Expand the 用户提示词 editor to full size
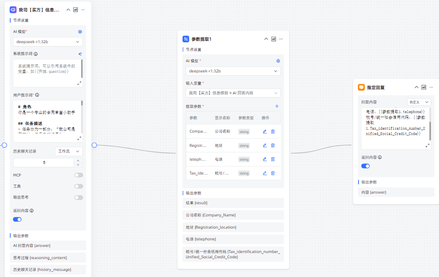The image size is (439, 277). 79,138
